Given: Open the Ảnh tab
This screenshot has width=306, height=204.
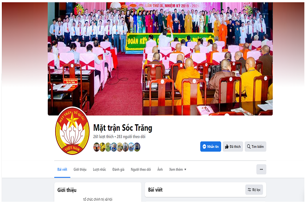Looking at the screenshot, I should 160,169.
